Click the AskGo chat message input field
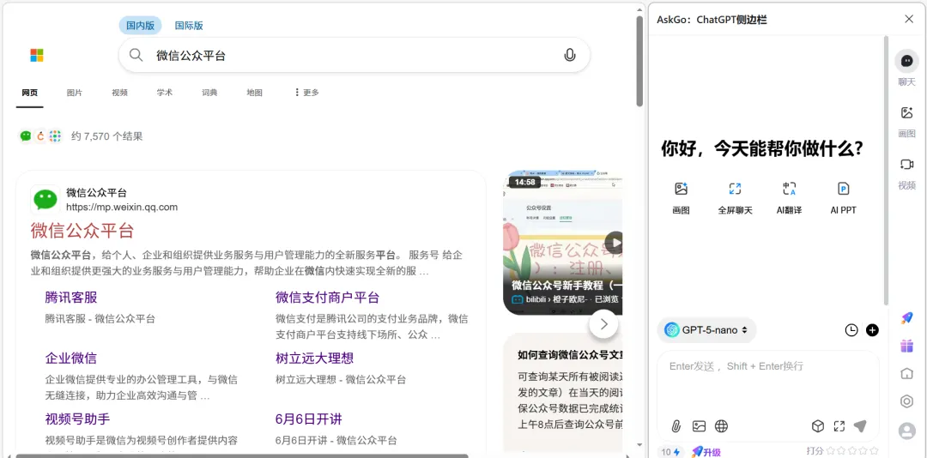Screen dimensions: 927x458 click(x=768, y=384)
